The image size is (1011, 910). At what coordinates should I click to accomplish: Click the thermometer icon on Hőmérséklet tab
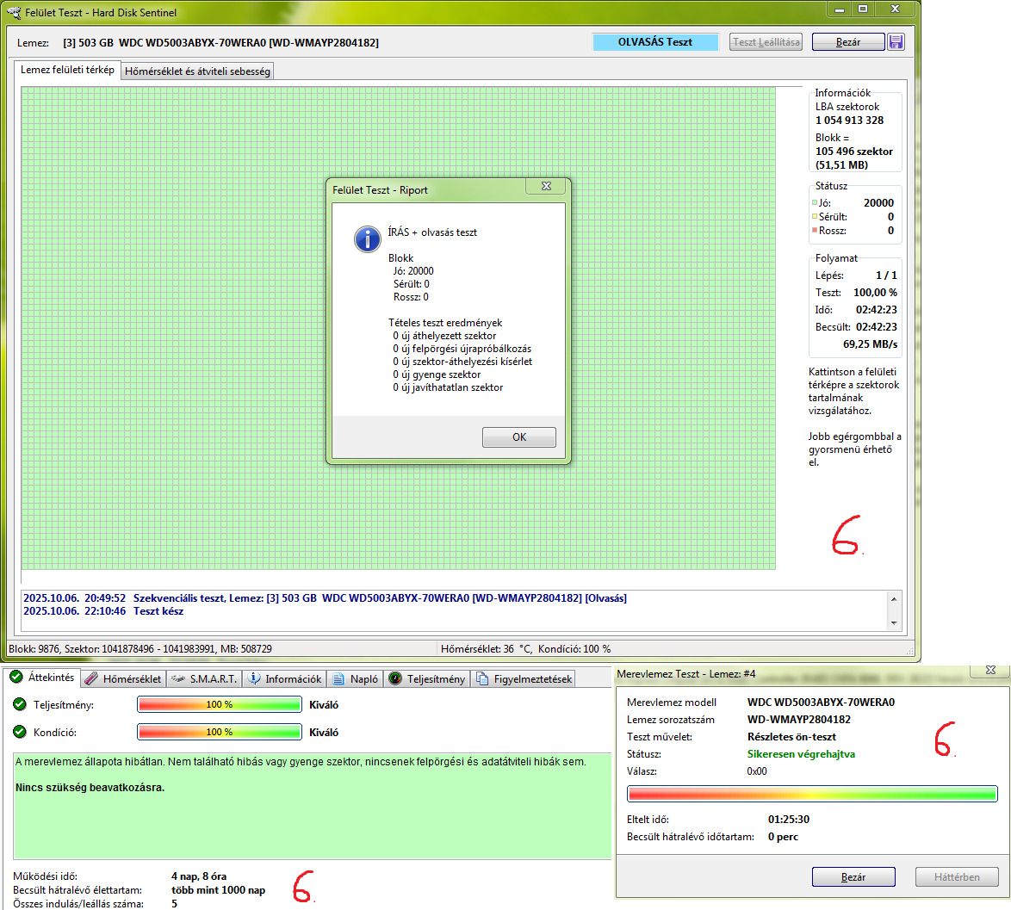tap(91, 678)
